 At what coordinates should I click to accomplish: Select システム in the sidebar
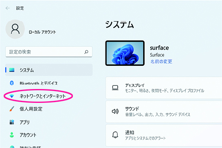tap(49, 70)
